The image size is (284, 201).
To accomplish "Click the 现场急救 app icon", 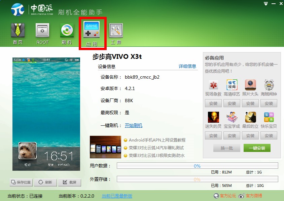I will click(213, 85).
